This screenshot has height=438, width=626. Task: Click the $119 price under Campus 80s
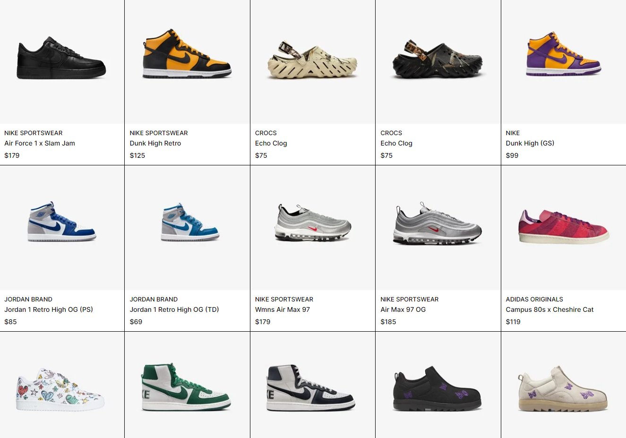[513, 322]
